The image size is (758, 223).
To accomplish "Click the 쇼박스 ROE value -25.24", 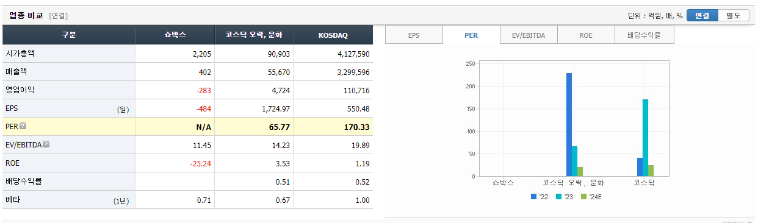I will pos(200,164).
